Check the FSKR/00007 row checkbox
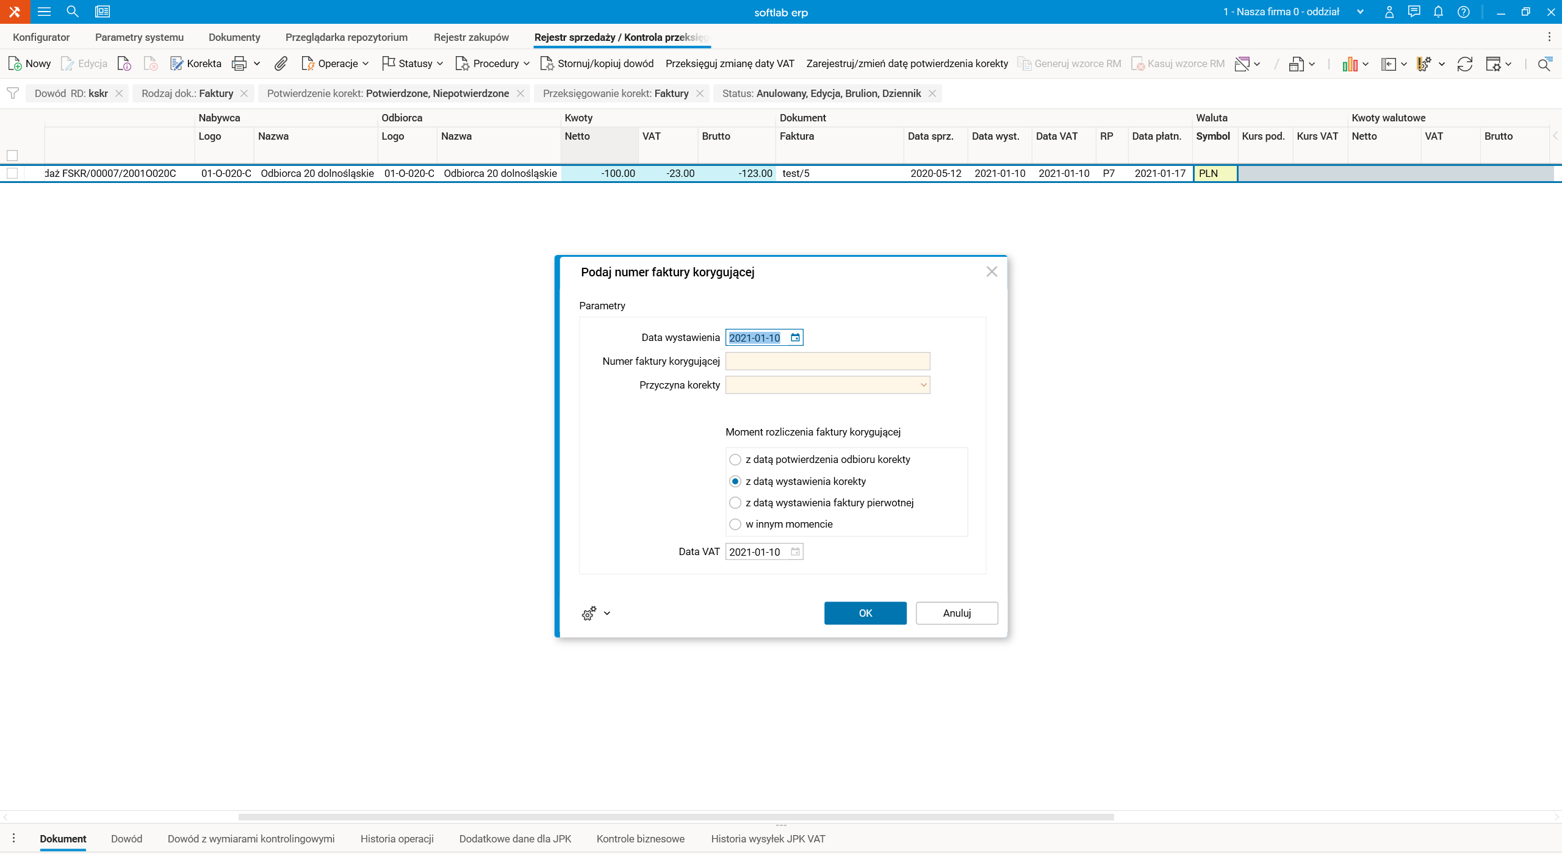 12,173
